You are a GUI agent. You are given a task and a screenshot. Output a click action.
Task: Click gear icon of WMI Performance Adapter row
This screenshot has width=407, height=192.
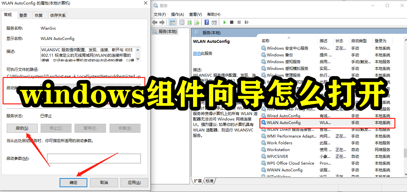[264, 136]
